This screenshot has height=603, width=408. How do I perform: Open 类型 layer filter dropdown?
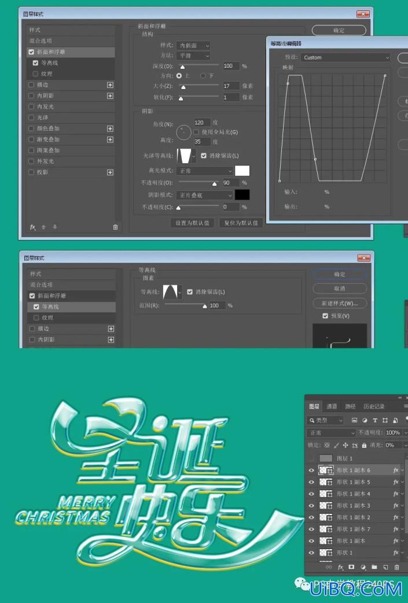point(325,420)
